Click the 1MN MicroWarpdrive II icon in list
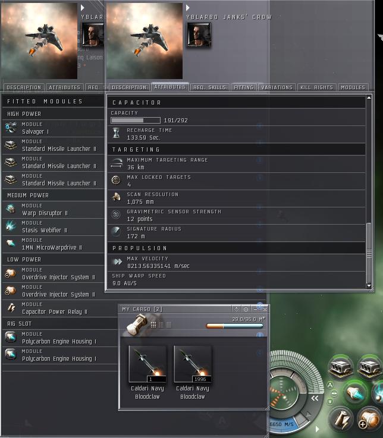 [x=11, y=244]
